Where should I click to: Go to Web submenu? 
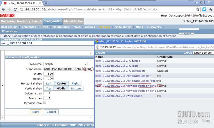point(77,27)
